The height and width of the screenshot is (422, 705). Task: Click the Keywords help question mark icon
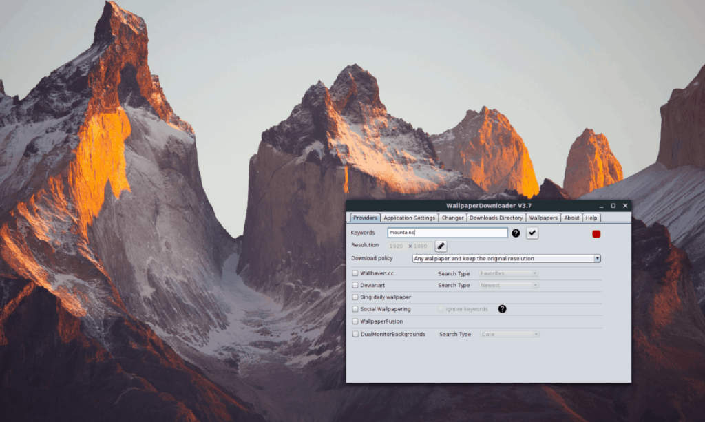pyautogui.click(x=516, y=233)
